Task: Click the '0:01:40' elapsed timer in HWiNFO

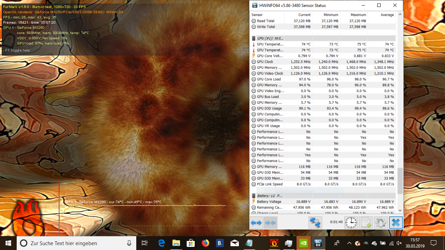Action: coord(337,222)
